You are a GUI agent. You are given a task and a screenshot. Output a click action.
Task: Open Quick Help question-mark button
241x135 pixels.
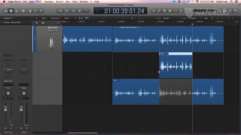23,11
